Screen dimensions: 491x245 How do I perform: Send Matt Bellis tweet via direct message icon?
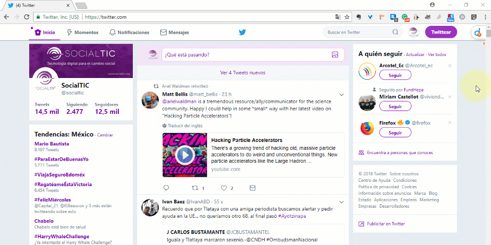[252, 188]
